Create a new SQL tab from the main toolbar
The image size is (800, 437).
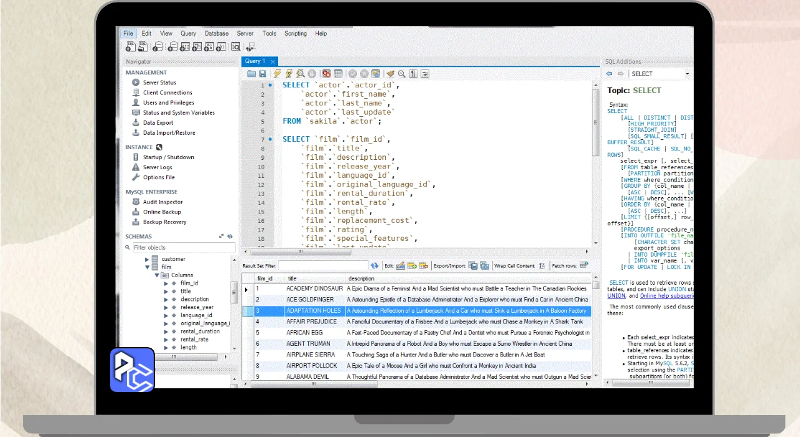coord(129,46)
